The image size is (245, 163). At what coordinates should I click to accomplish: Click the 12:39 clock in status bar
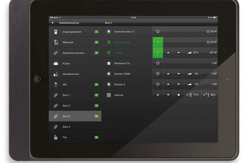(x=133, y=18)
